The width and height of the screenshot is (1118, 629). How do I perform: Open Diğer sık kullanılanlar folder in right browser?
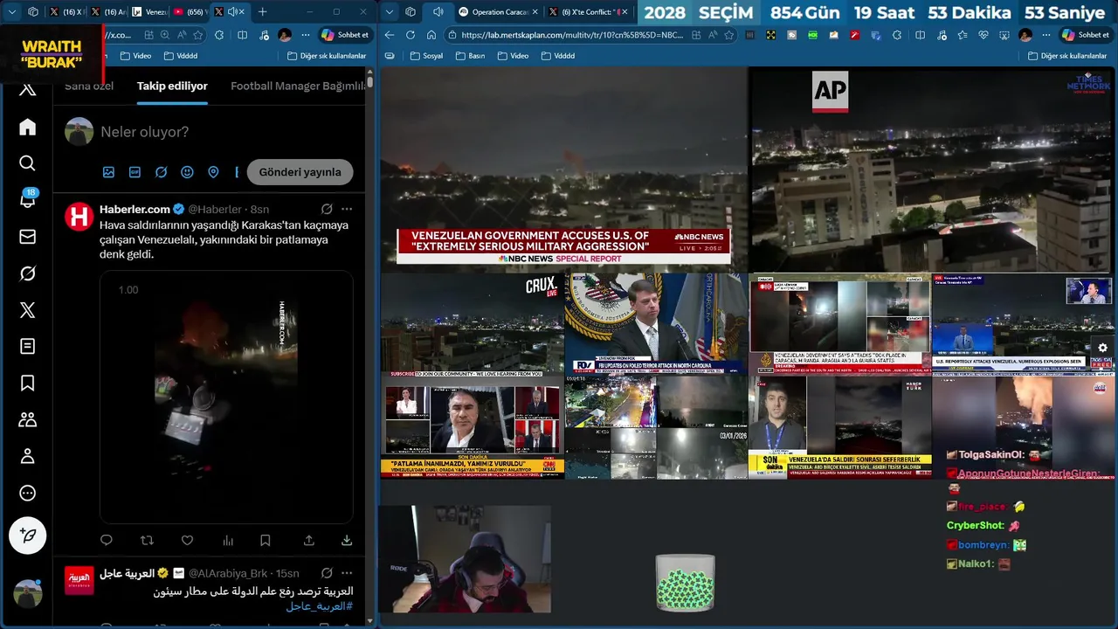[1066, 56]
